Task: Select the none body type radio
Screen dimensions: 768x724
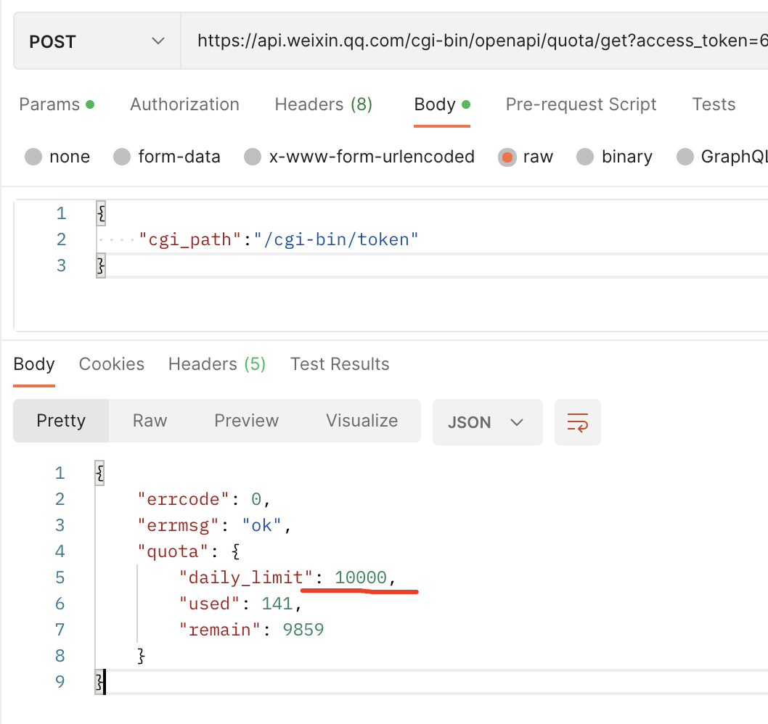Action: click(33, 157)
